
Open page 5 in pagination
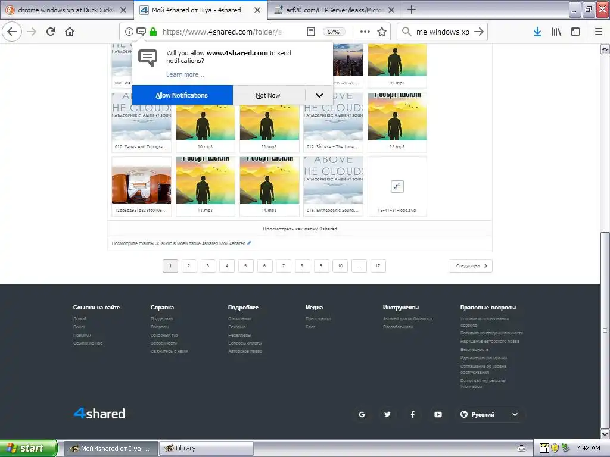[x=245, y=266]
